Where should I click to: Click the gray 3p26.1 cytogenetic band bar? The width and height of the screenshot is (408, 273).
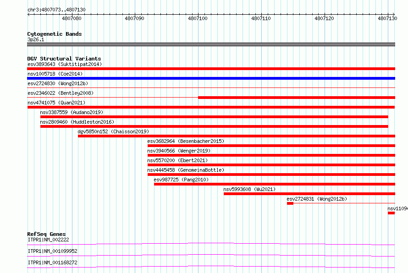tap(211, 44)
